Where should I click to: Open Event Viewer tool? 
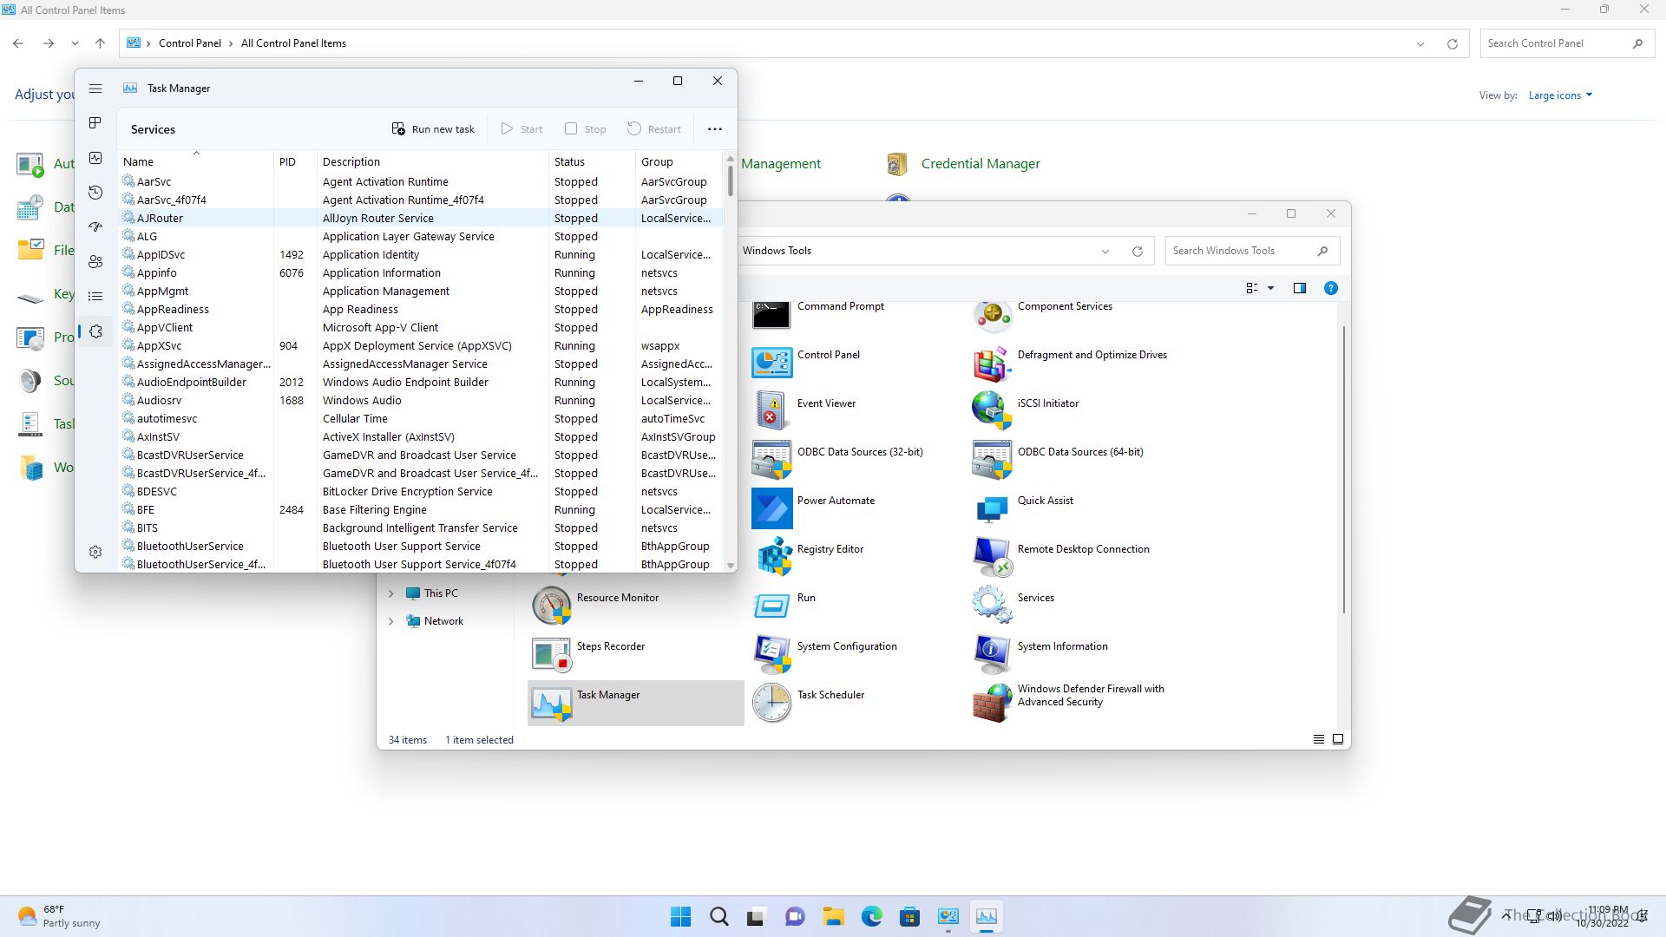pyautogui.click(x=825, y=403)
